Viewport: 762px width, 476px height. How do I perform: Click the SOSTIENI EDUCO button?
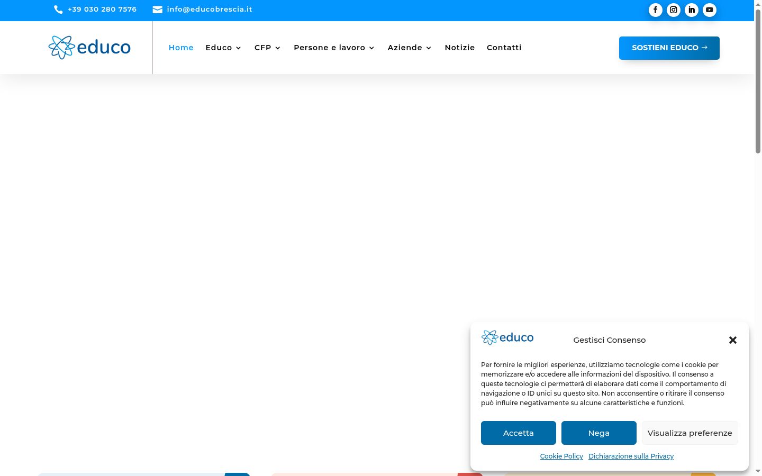click(669, 48)
